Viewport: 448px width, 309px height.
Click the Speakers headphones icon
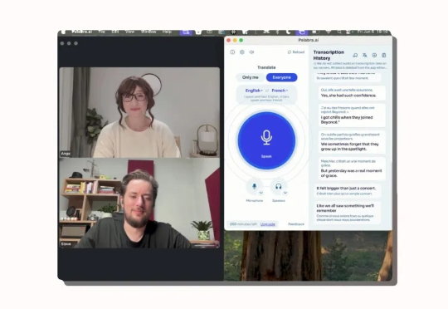pos(278,187)
